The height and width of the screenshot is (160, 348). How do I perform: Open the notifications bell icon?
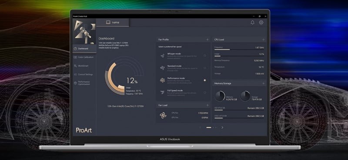[x=252, y=23]
